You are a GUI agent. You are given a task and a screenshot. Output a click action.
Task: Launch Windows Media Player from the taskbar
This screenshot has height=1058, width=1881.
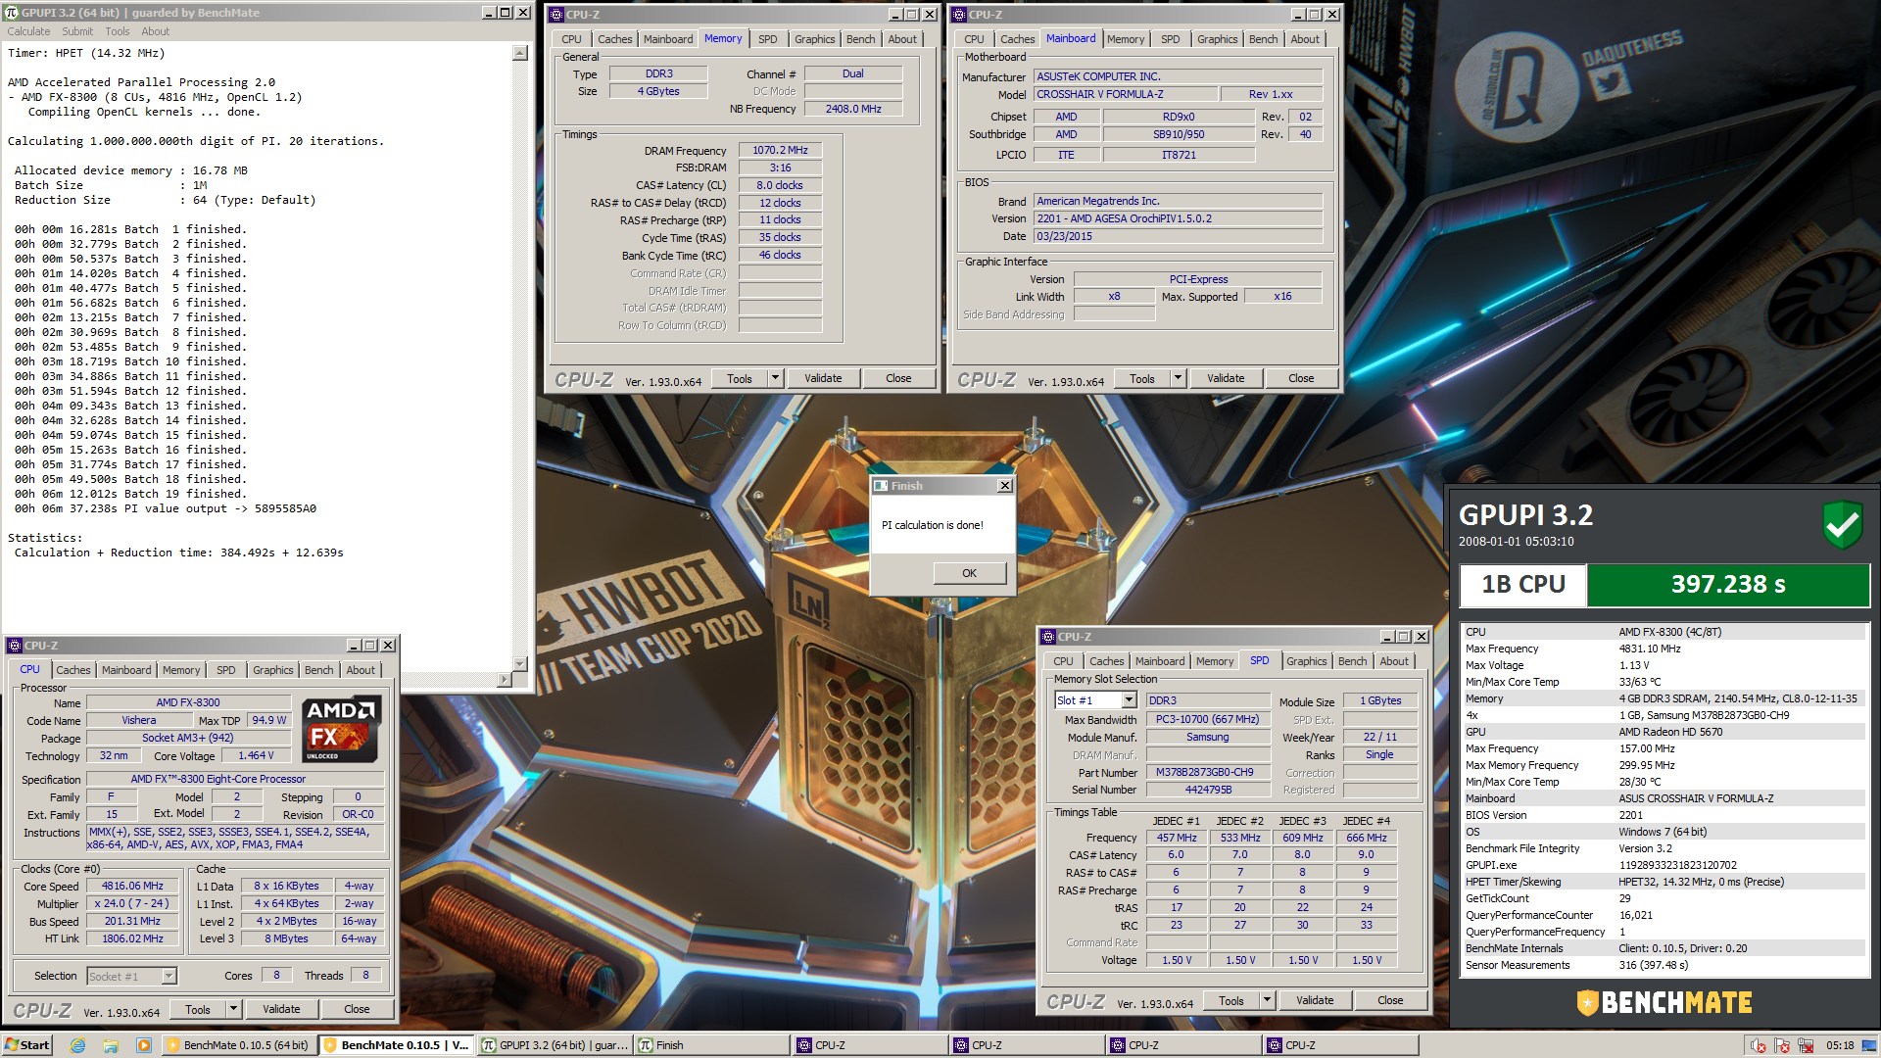pyautogui.click(x=143, y=1045)
